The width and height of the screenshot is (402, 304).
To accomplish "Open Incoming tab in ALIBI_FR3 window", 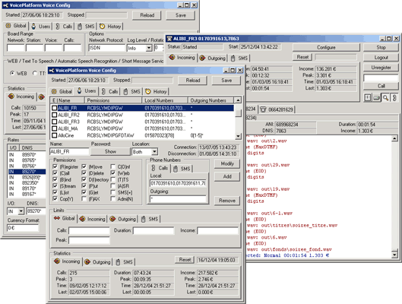I will pos(182,58).
